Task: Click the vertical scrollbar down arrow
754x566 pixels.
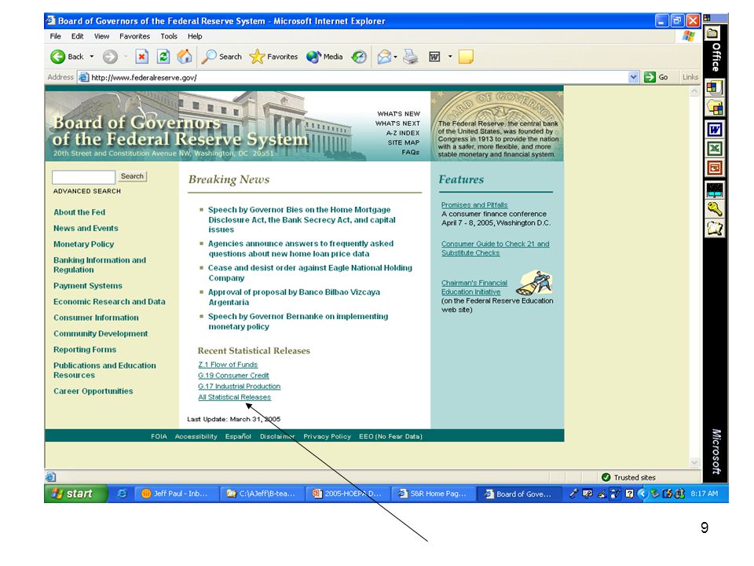Action: 694,462
